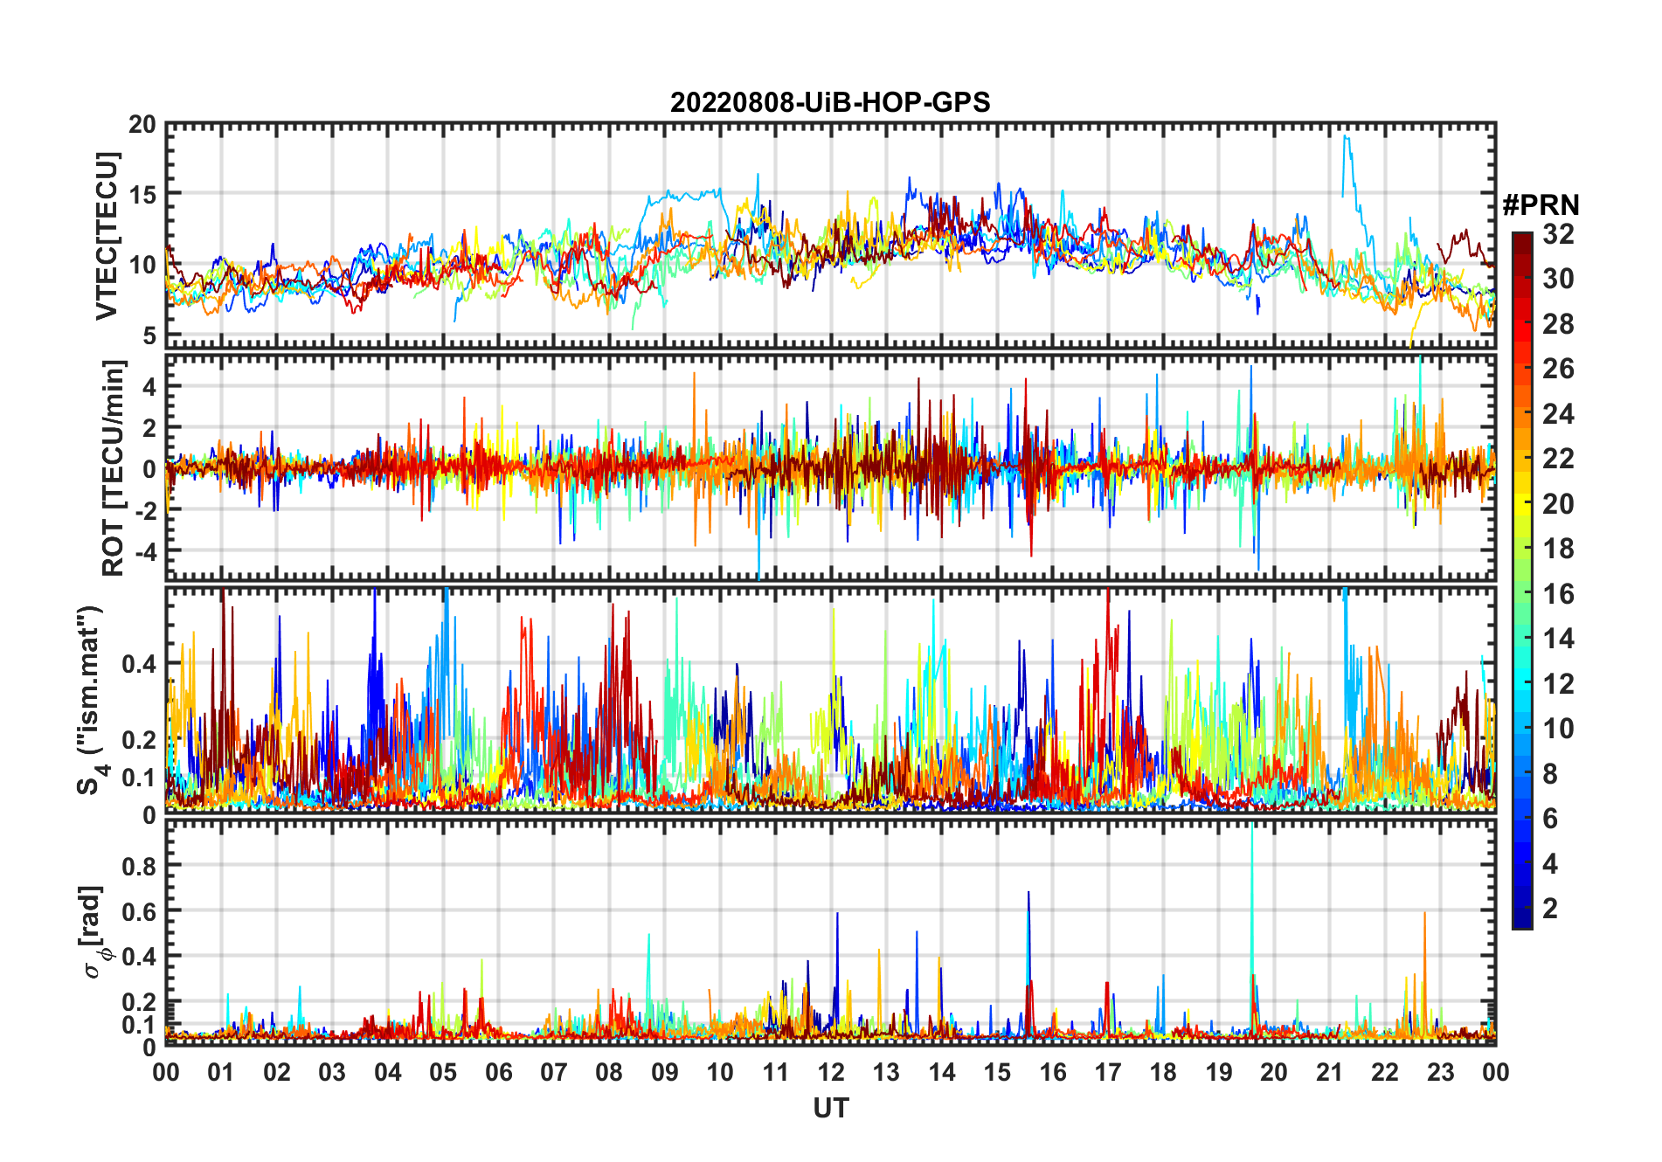
Task: Click inside the σφ phase plot panel
Action: click(x=831, y=932)
